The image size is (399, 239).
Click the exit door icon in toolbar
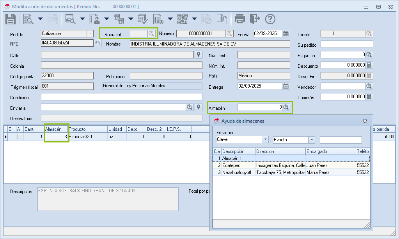255,19
